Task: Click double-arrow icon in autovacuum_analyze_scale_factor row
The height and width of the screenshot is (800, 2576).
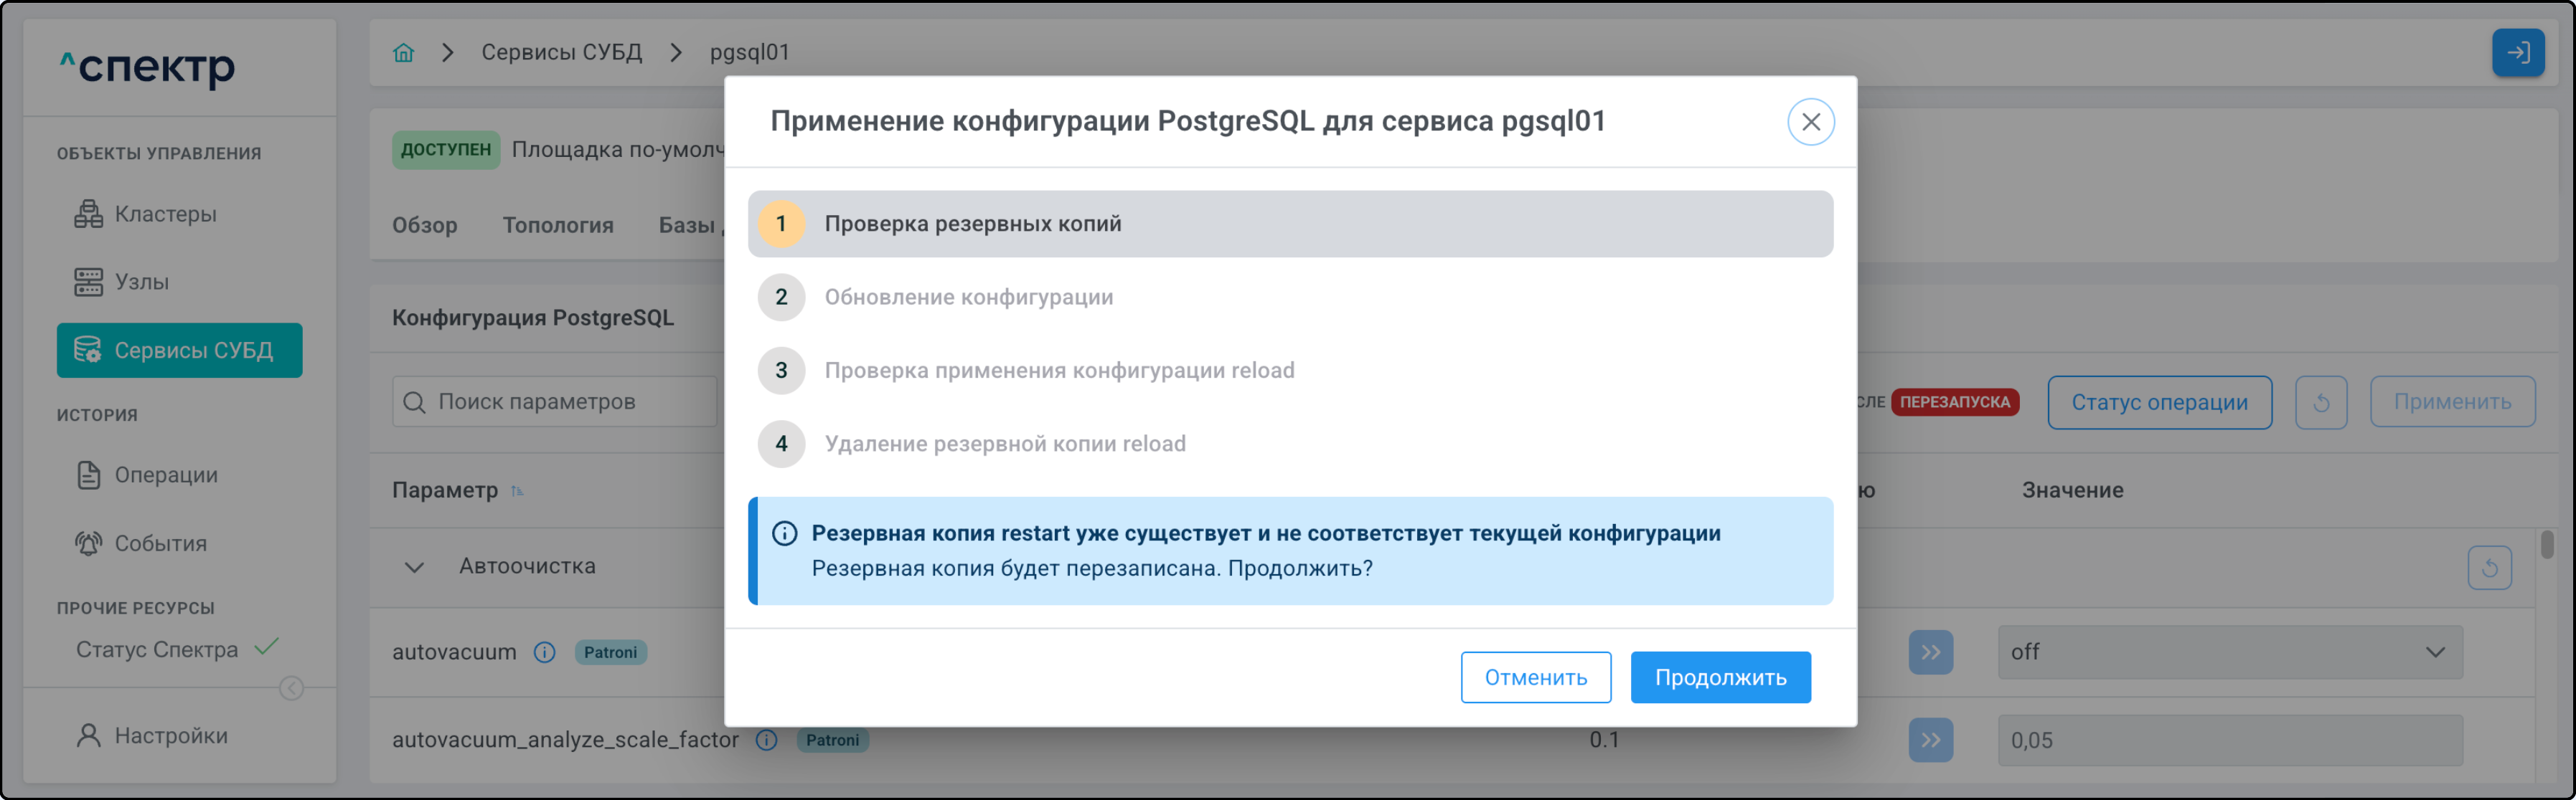Action: 1930,740
